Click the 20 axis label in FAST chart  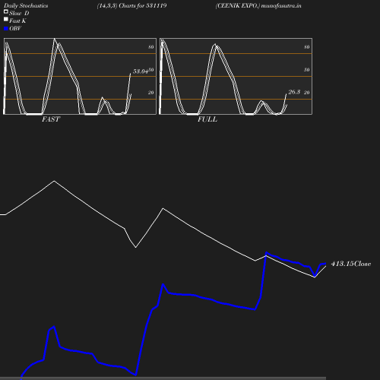[x=151, y=93]
